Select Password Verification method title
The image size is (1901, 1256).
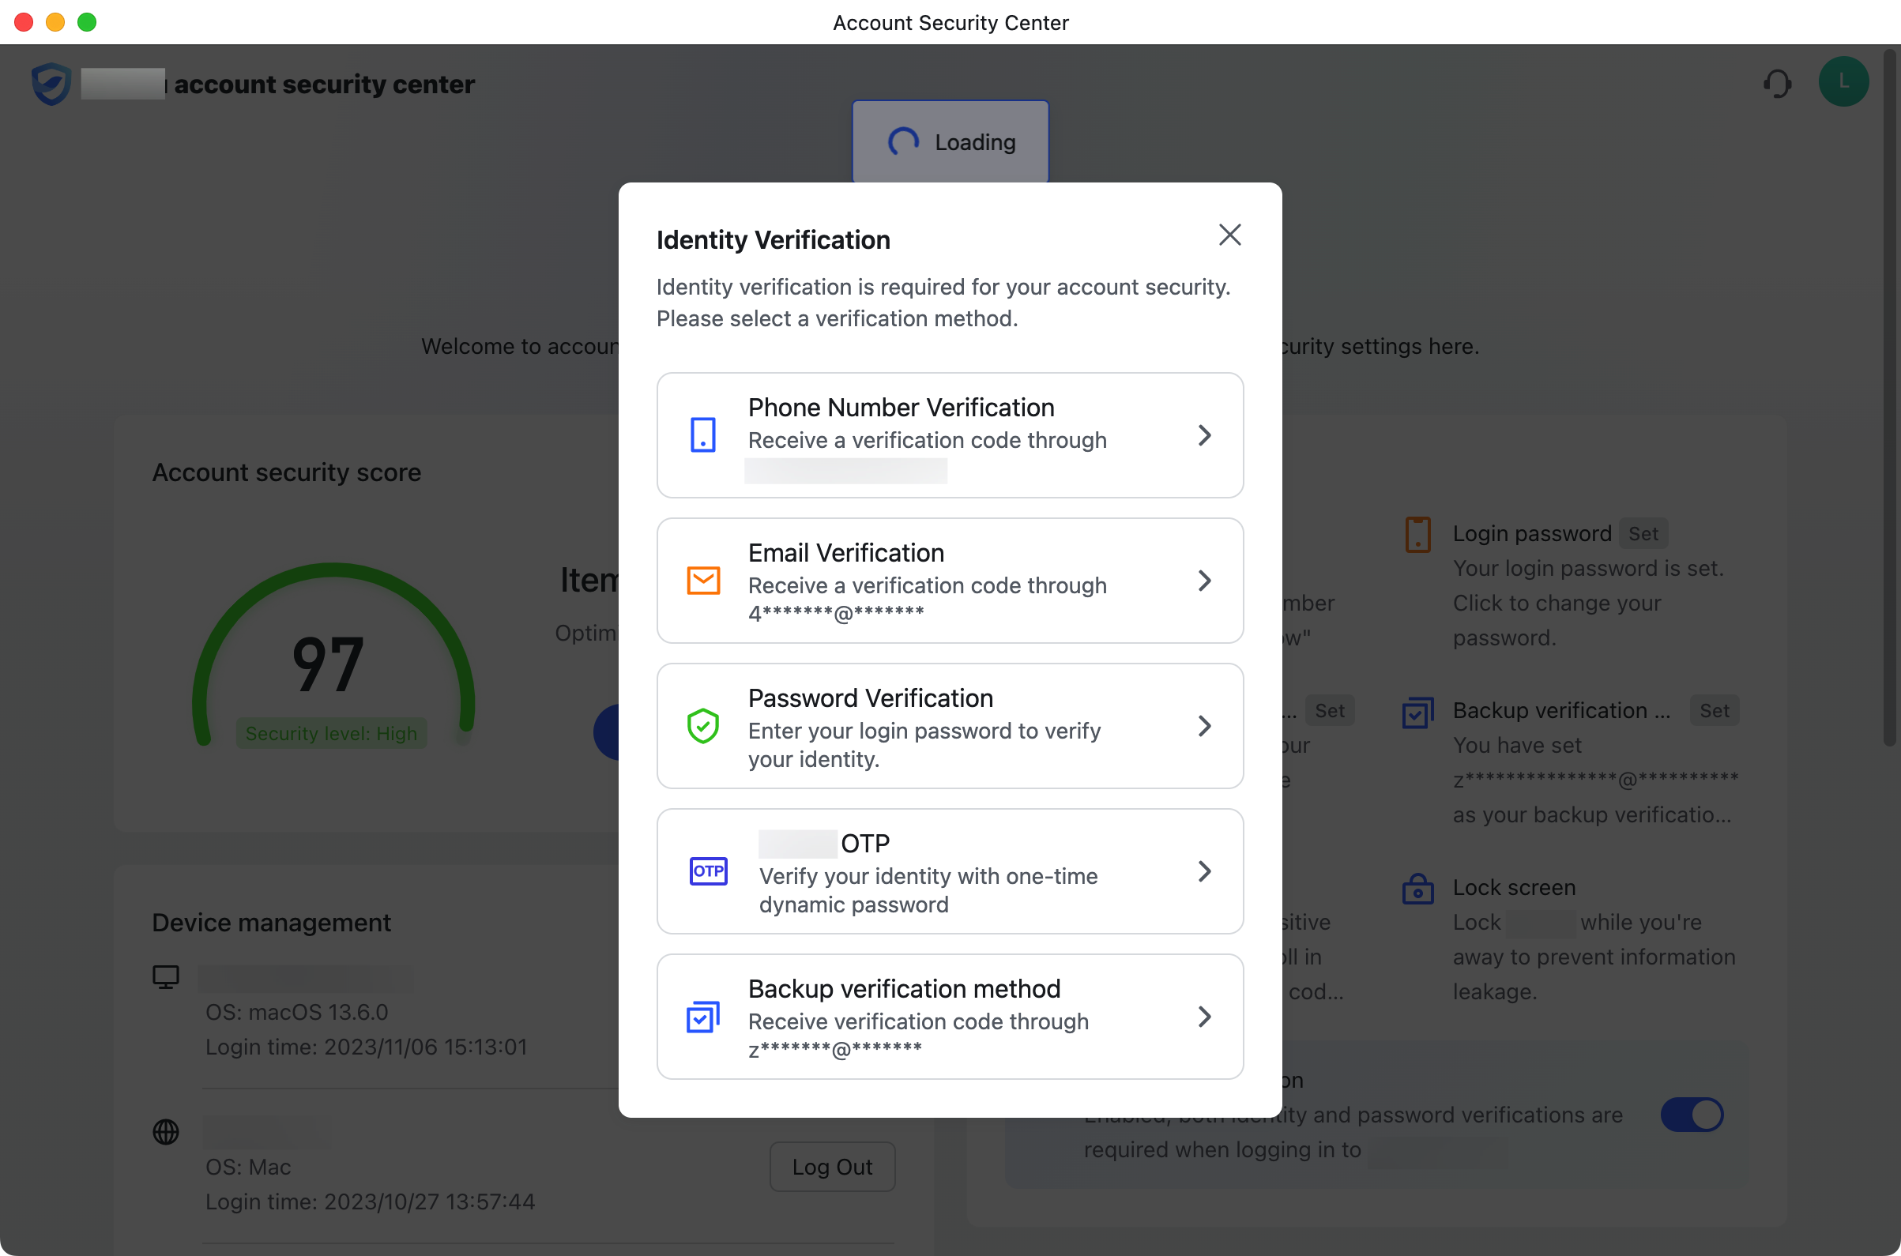pos(870,698)
